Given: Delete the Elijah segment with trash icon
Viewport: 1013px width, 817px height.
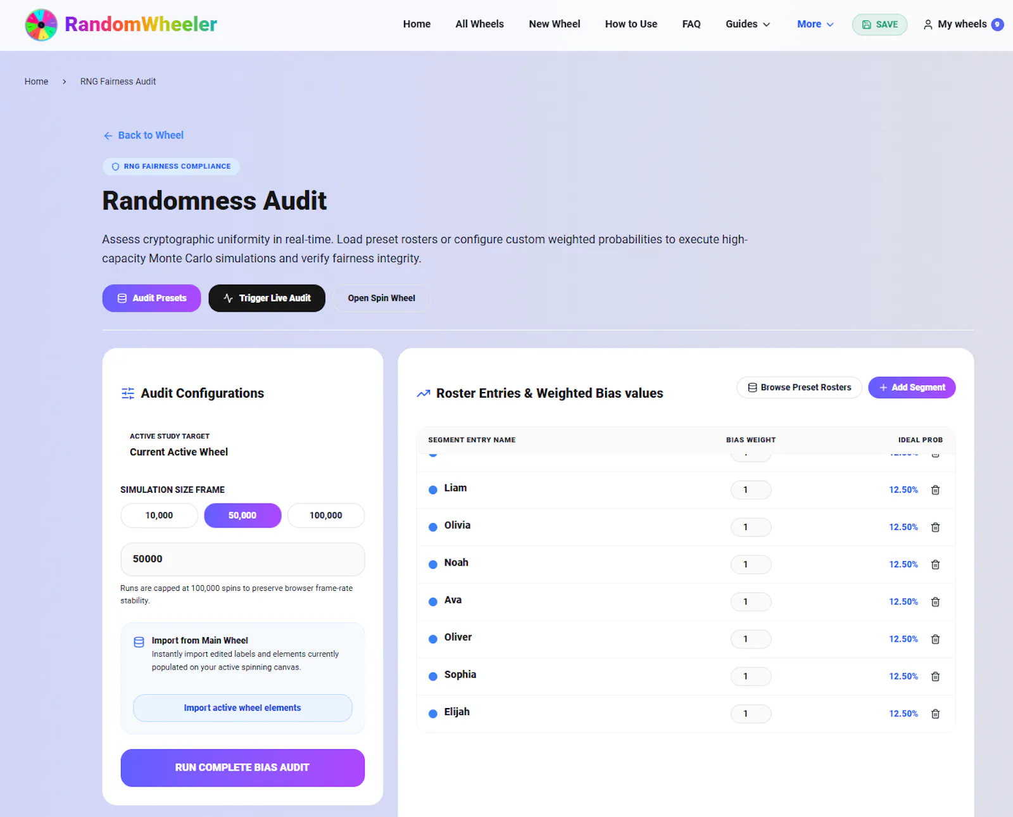Looking at the screenshot, I should 935,714.
